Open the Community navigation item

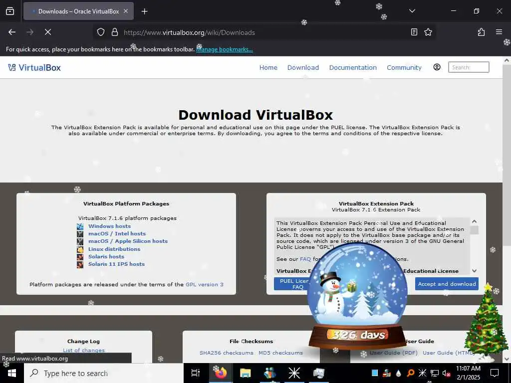(x=404, y=67)
